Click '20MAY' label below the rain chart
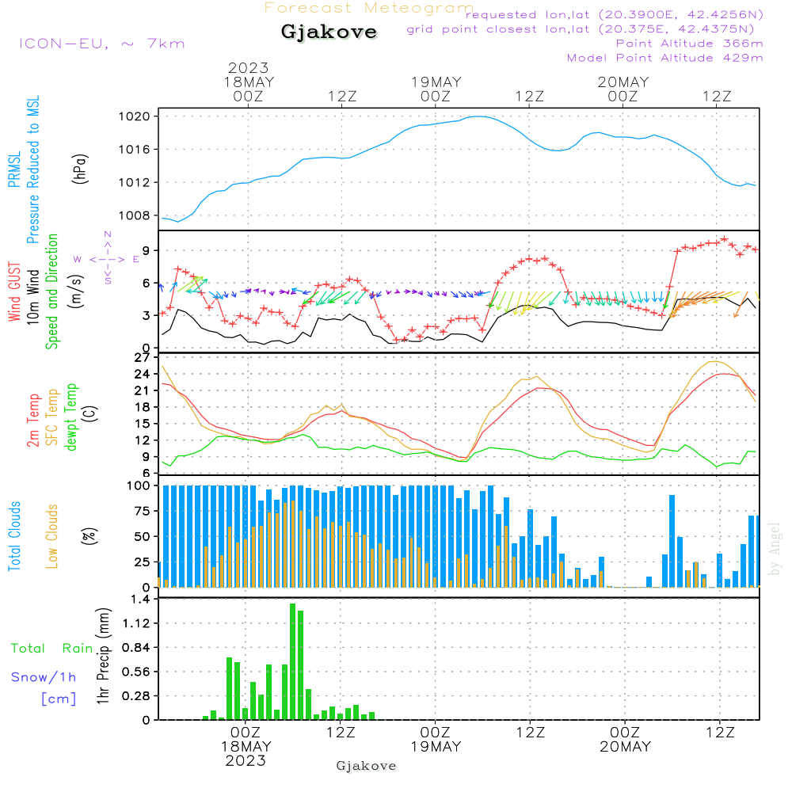Image resolution: width=792 pixels, height=792 pixels. point(626,747)
